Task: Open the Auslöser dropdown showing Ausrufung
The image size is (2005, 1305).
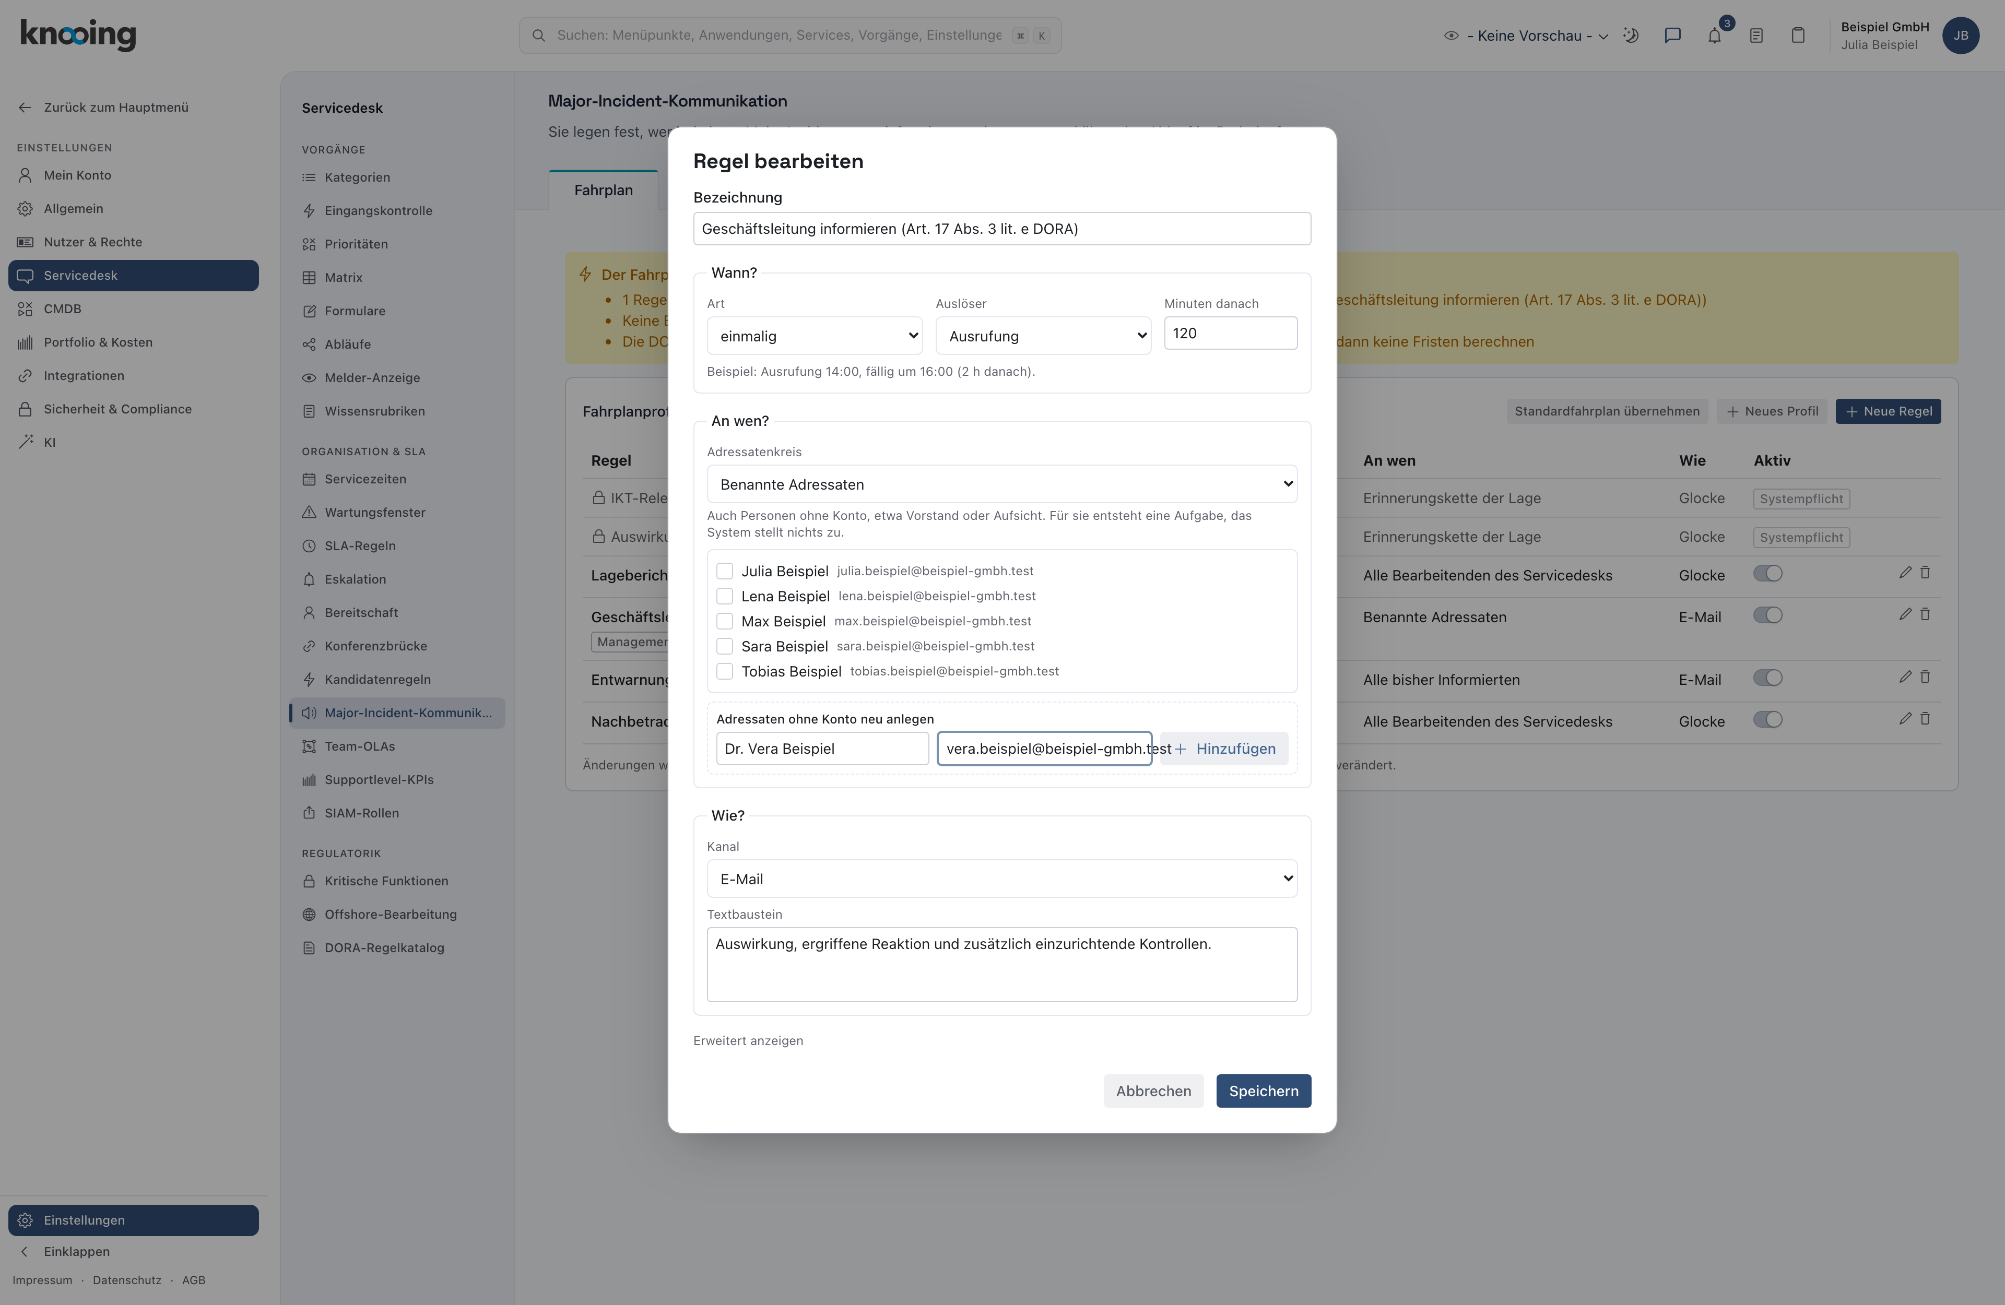Action: point(1043,336)
